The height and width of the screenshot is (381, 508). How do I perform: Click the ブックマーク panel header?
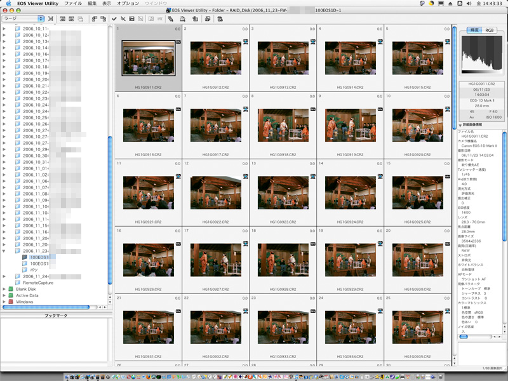coord(56,315)
